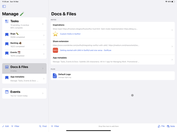
Task: Click the Find magnifier icon
Action: coord(40,126)
